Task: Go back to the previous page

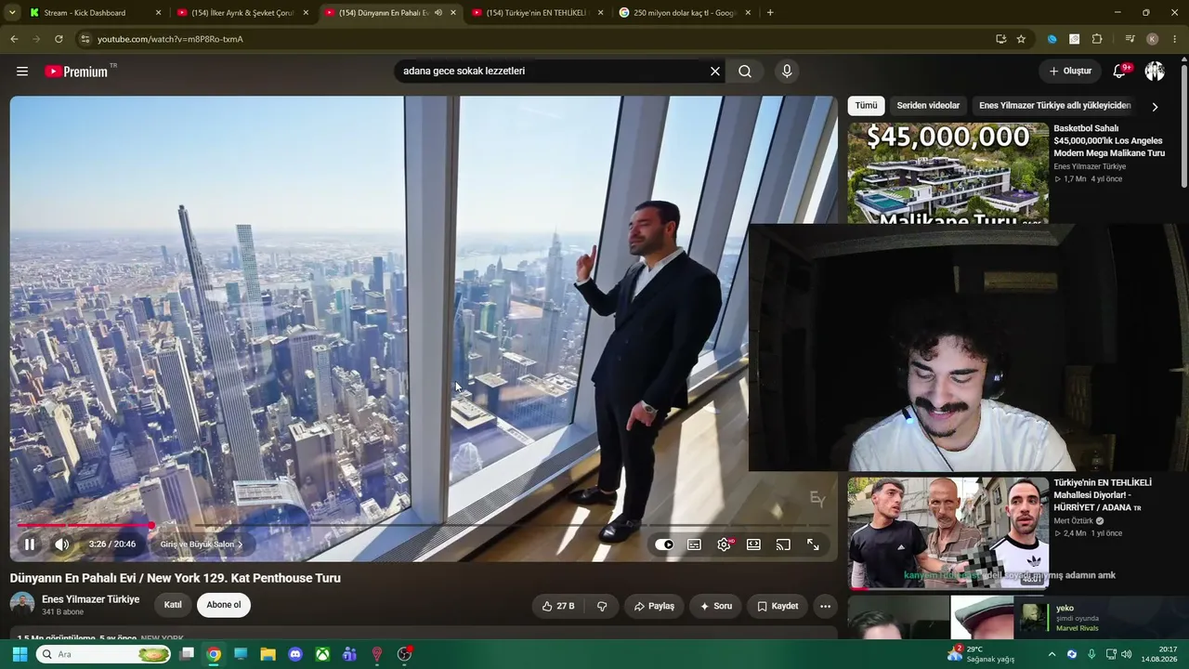Action: pyautogui.click(x=14, y=39)
